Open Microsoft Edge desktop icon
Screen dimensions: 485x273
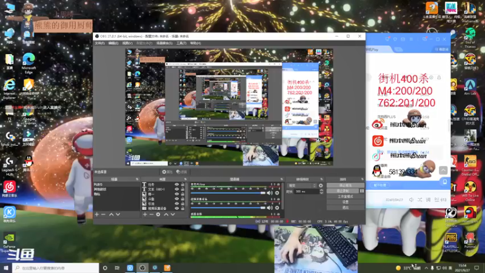pos(28,63)
